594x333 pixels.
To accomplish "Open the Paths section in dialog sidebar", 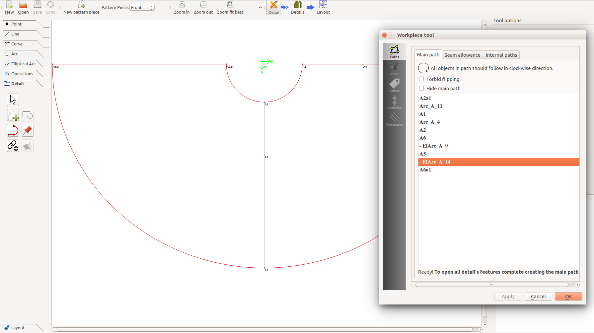I will [394, 52].
